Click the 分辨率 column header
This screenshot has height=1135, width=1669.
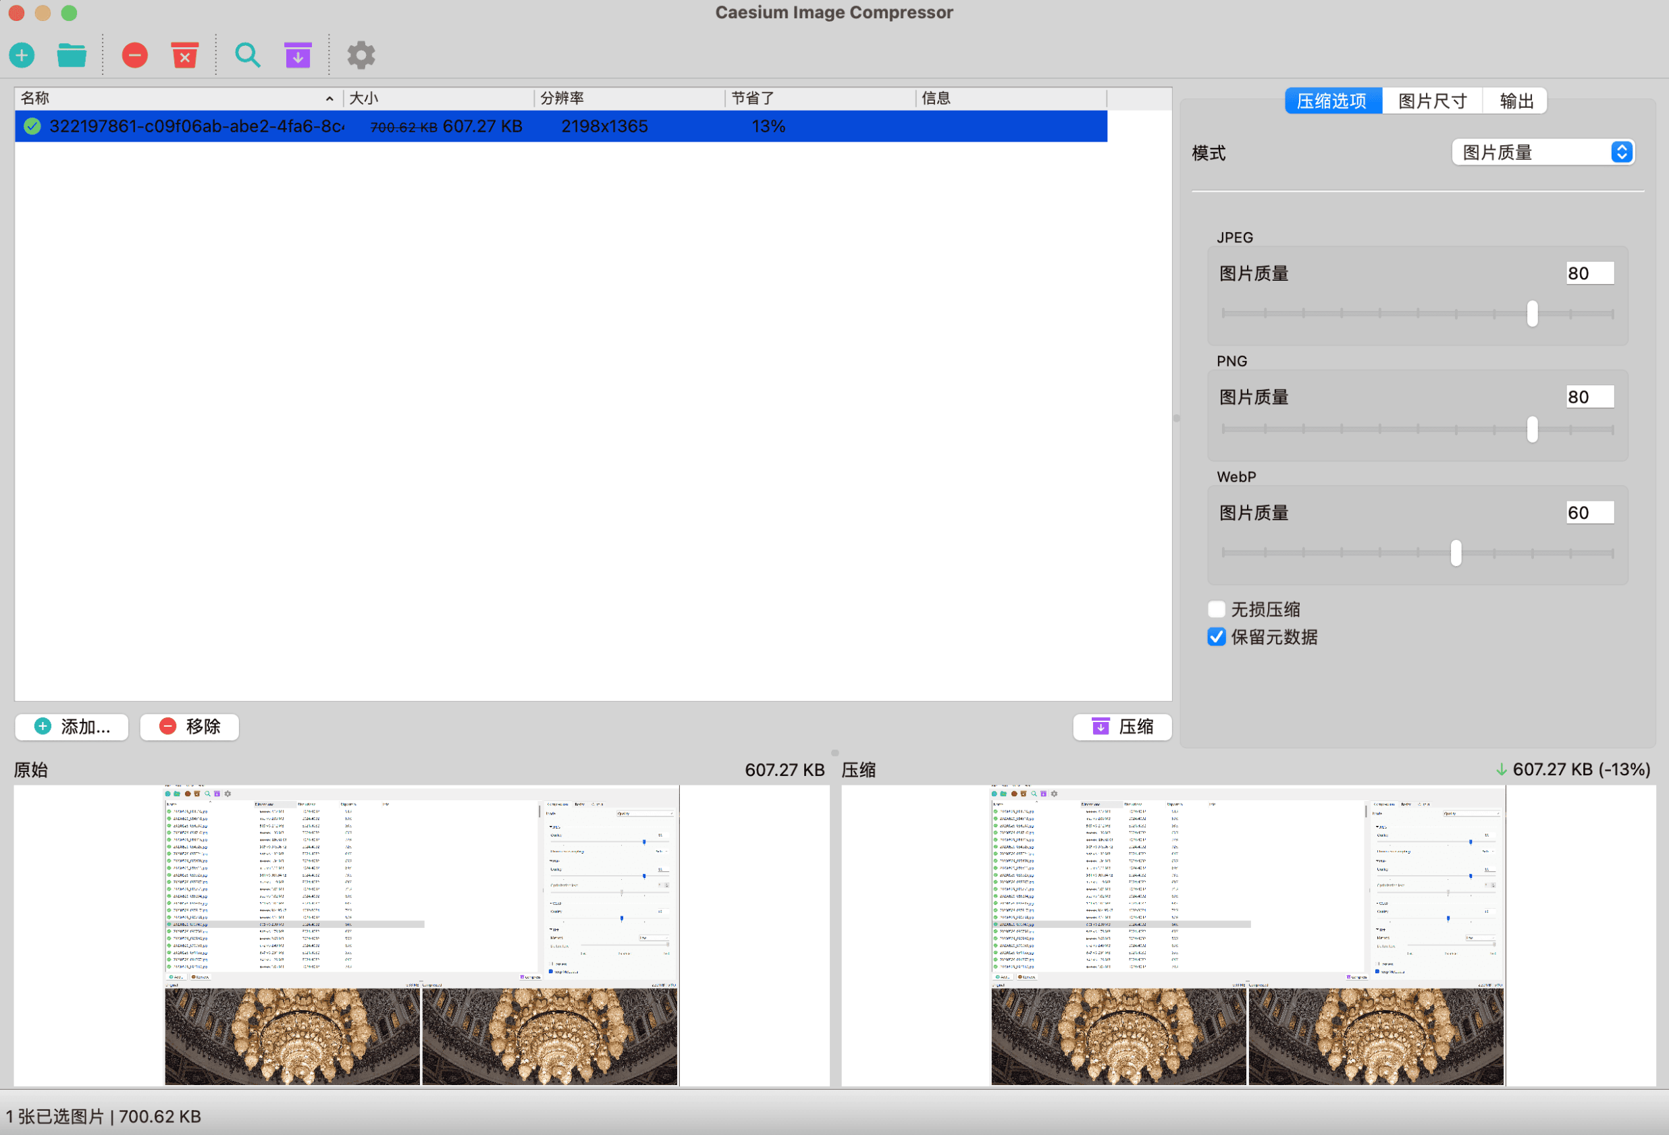tap(629, 99)
